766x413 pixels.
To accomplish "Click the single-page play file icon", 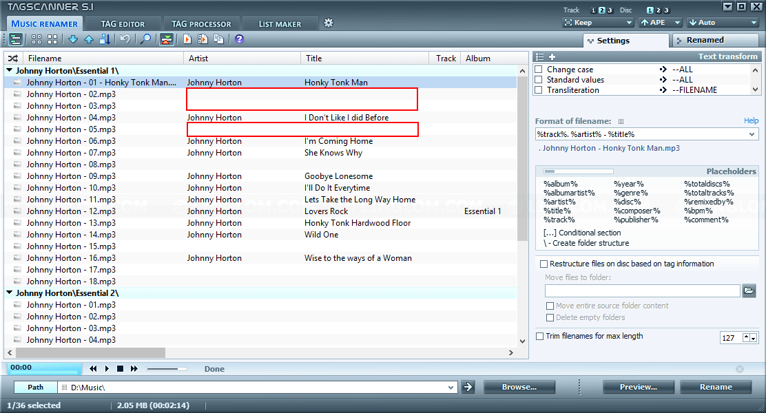I will tap(187, 39).
